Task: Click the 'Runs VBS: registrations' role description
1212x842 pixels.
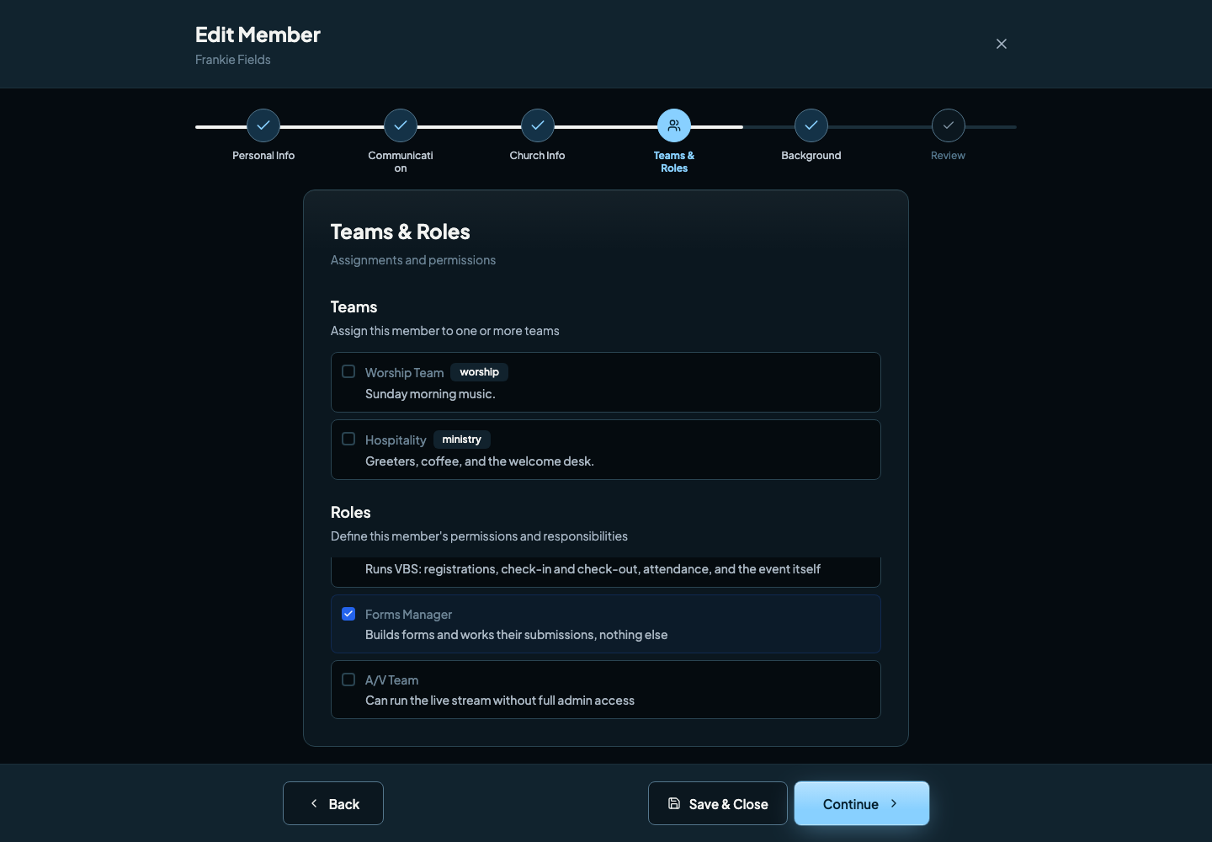Action: (x=593, y=569)
